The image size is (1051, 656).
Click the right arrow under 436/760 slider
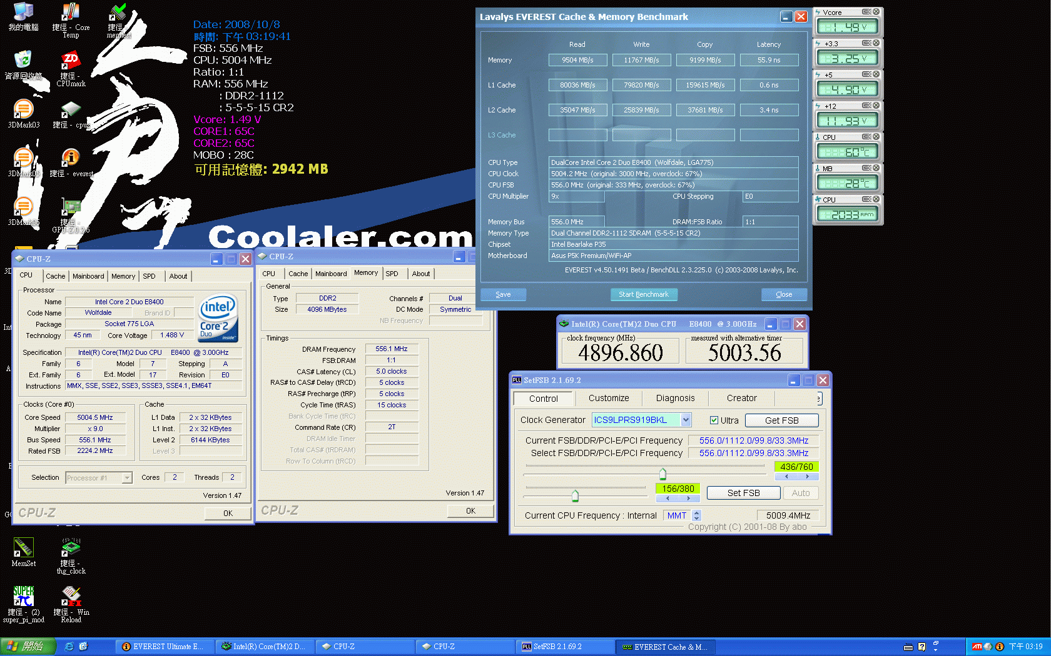(808, 477)
